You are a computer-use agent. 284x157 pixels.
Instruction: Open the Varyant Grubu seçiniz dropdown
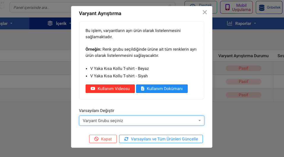142,121
